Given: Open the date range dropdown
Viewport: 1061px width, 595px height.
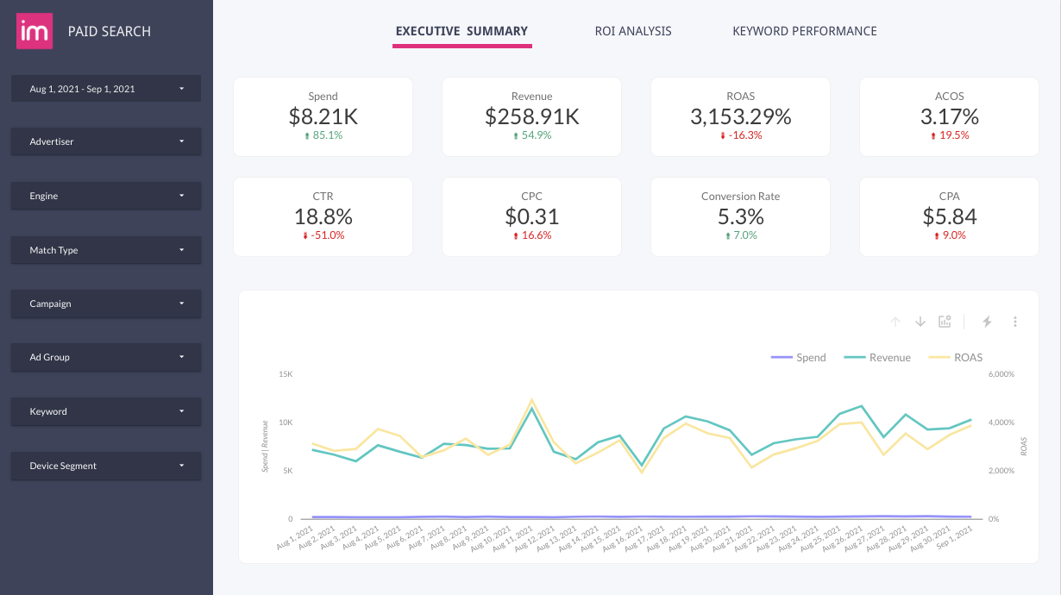Looking at the screenshot, I should [106, 89].
